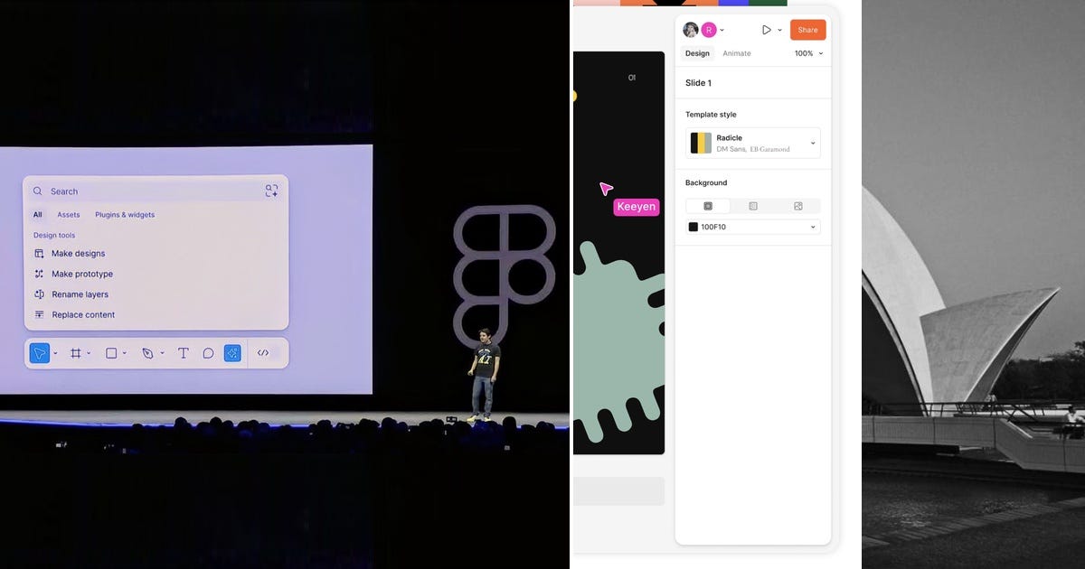Expand the shape tool options chevron
1085x569 pixels.
[x=124, y=353]
